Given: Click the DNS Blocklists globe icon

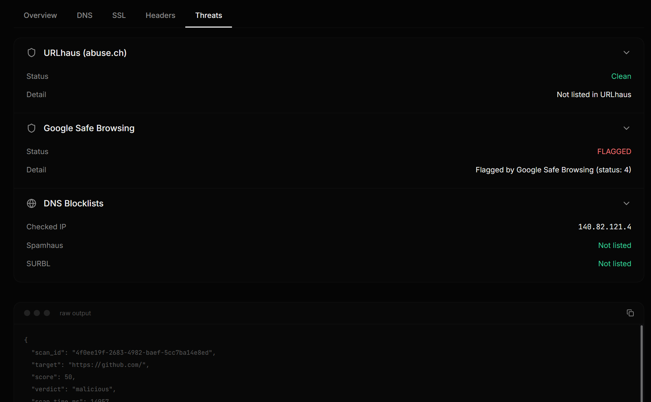Looking at the screenshot, I should coord(32,204).
